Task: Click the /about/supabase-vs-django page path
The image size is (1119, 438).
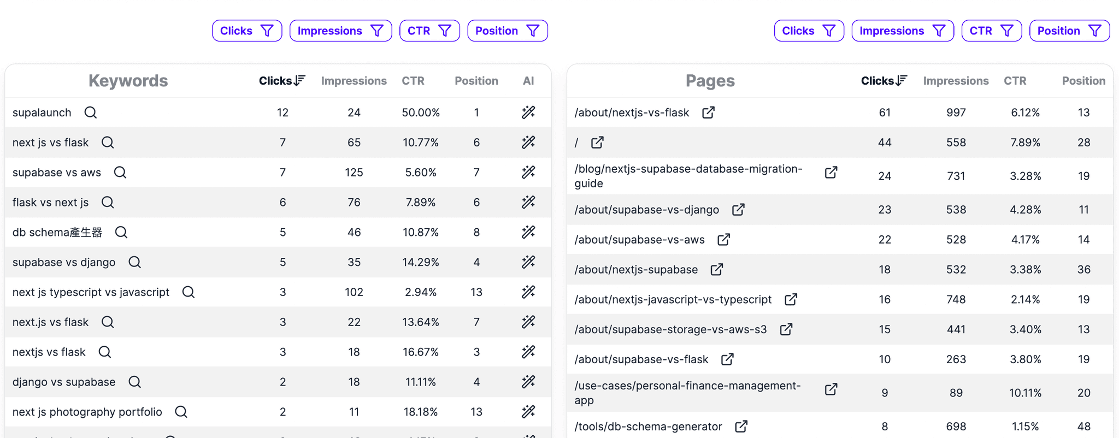Action: [x=646, y=210]
